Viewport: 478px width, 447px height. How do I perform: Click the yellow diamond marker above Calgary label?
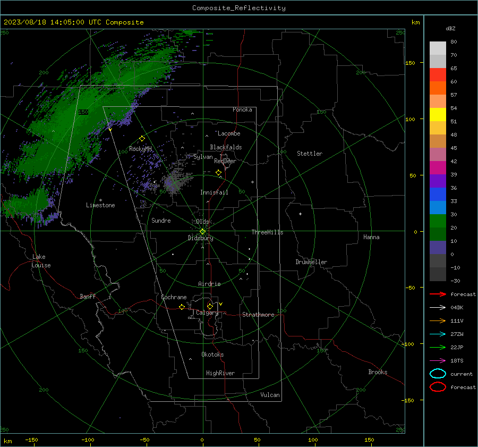[x=210, y=306]
